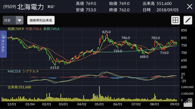Click the 2,500,000 volume axis label

187,94
